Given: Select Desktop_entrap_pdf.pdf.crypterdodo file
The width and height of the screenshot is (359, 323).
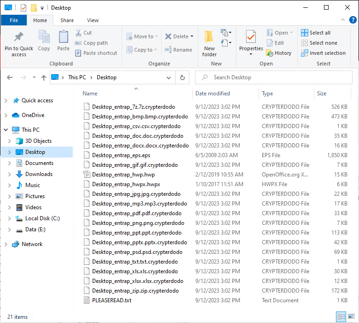Looking at the screenshot, I should [x=137, y=213].
